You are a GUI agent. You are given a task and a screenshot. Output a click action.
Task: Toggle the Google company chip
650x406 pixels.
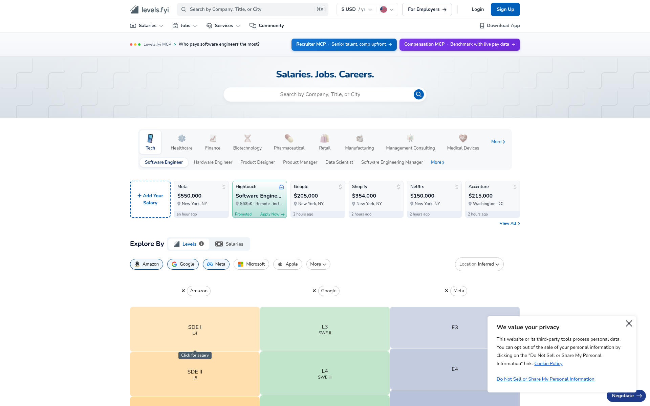(183, 264)
